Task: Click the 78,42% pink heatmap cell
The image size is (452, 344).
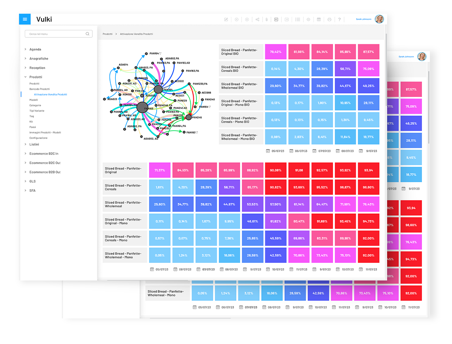Action: coord(275,52)
